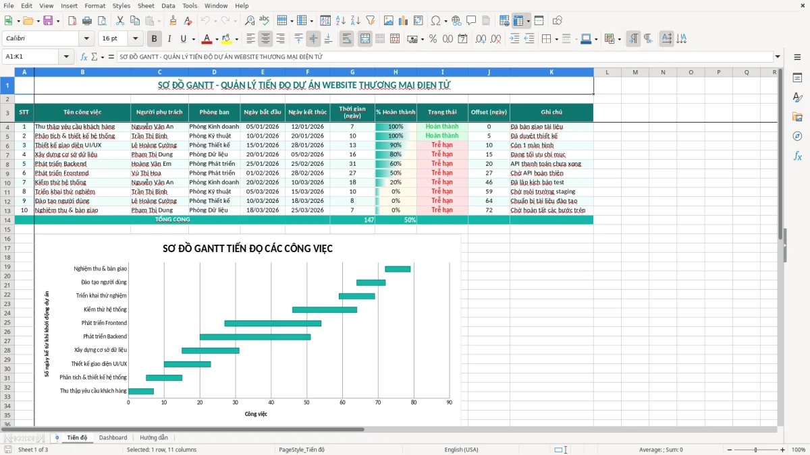The width and height of the screenshot is (810, 455).
Task: Toggle Wrap Text
Action: point(346,39)
